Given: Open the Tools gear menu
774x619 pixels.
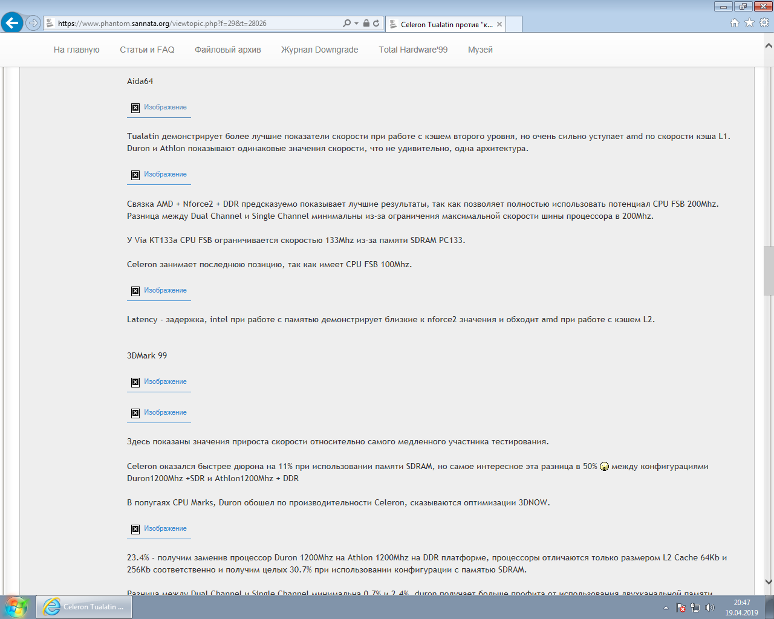Looking at the screenshot, I should coord(764,23).
